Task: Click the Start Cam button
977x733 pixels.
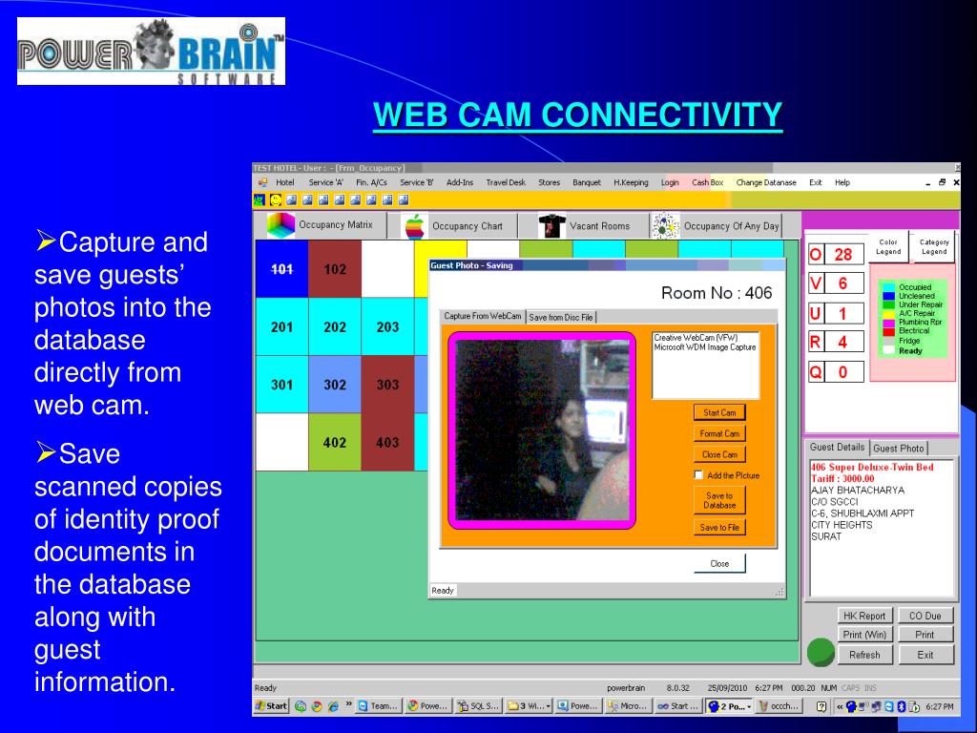Action: pyautogui.click(x=719, y=412)
